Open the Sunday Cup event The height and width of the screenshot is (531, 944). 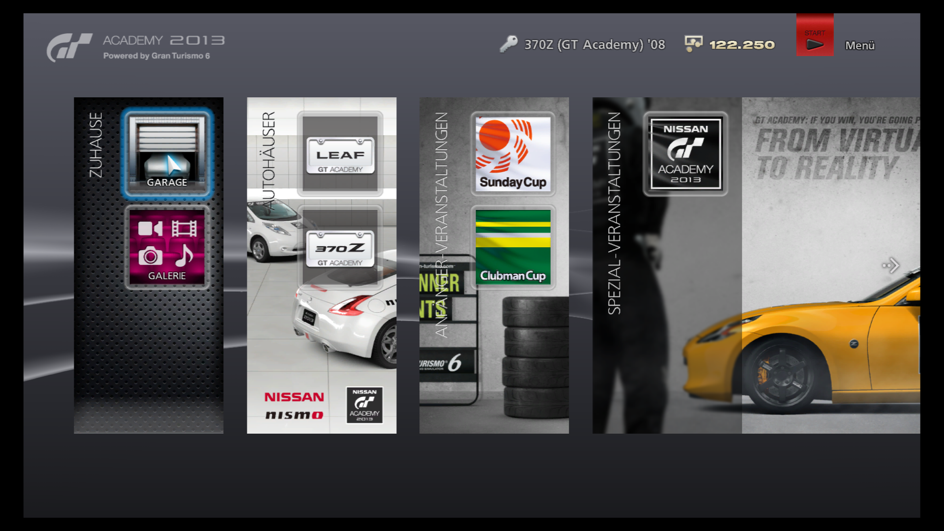[513, 153]
